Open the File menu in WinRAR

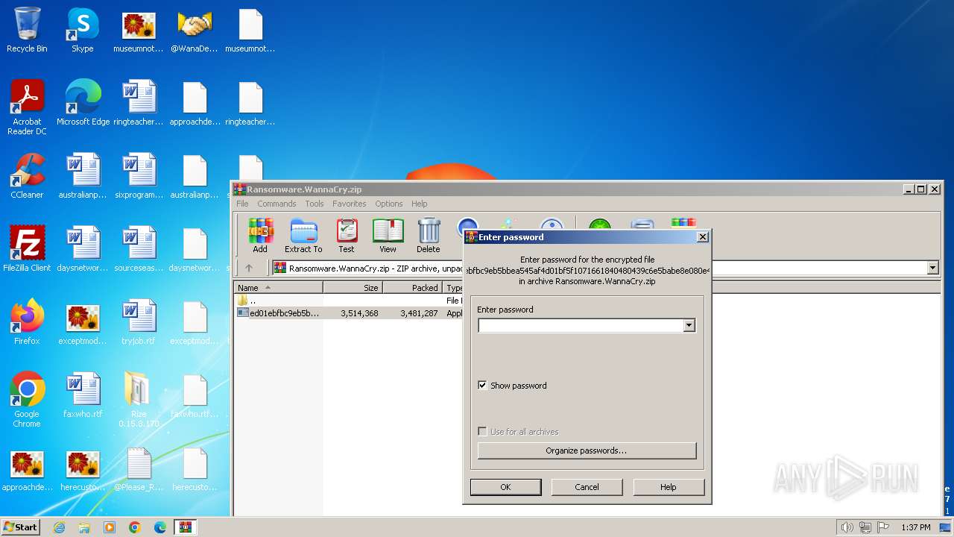click(242, 204)
